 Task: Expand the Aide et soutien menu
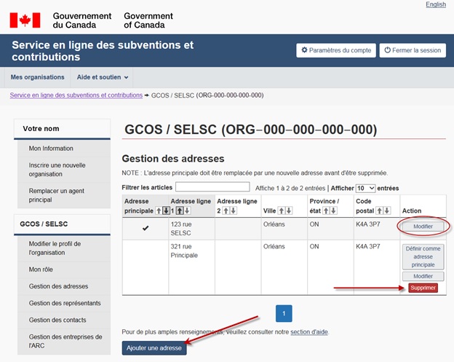(x=103, y=77)
